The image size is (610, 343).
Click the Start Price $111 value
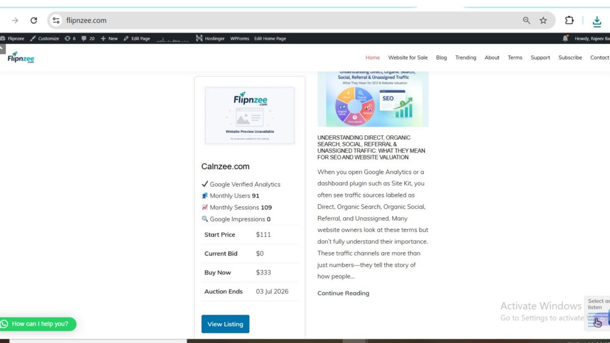tap(263, 235)
